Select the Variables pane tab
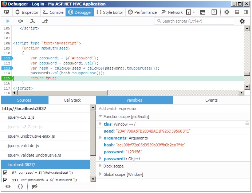Screen dimensions: 252x193 tap(134, 100)
